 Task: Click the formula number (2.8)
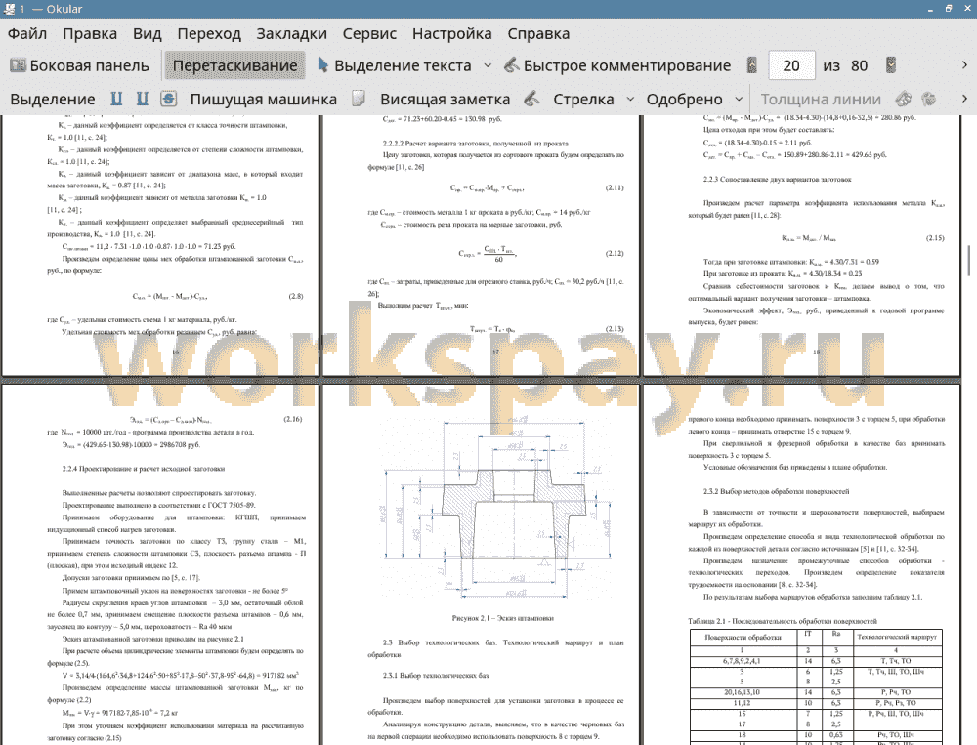pyautogui.click(x=295, y=296)
